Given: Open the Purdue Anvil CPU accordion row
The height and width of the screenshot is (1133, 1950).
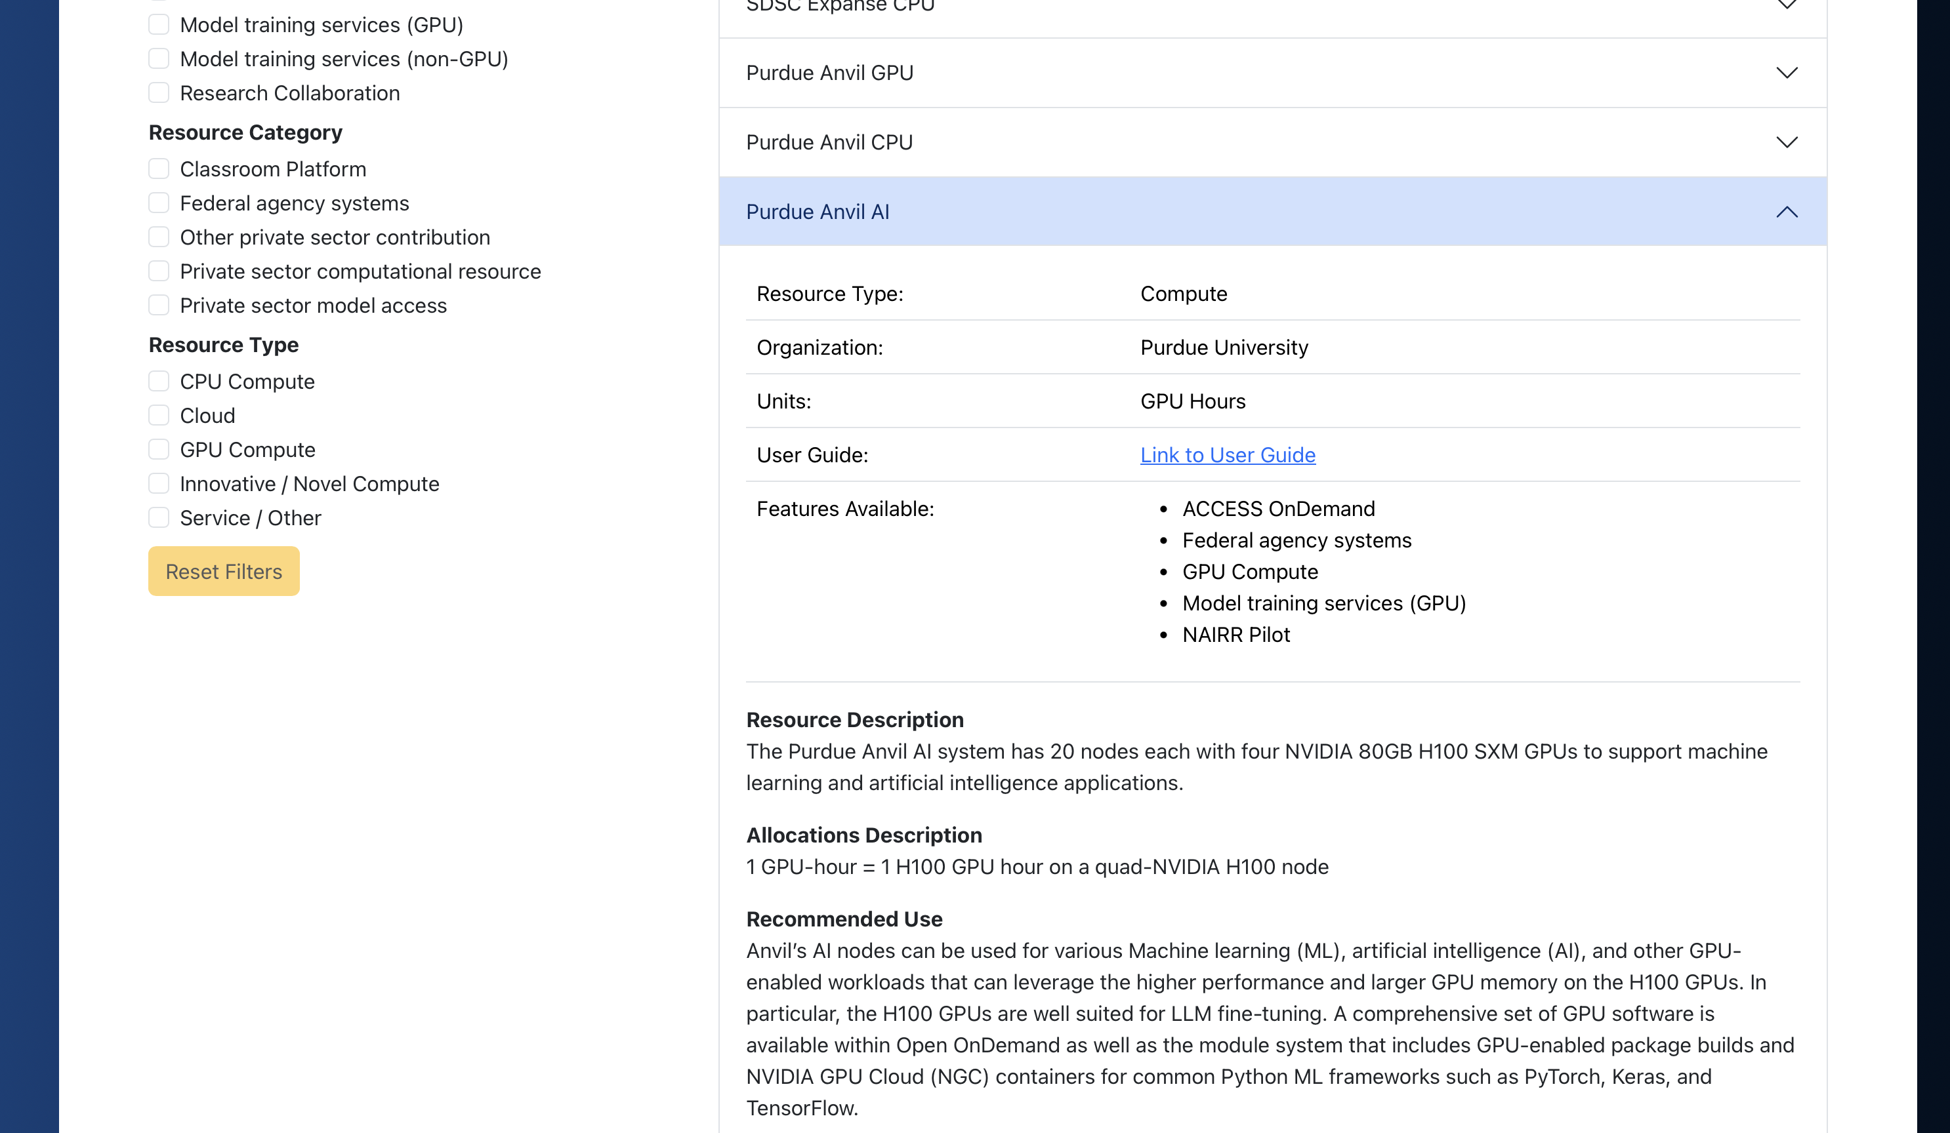Looking at the screenshot, I should coord(829,142).
